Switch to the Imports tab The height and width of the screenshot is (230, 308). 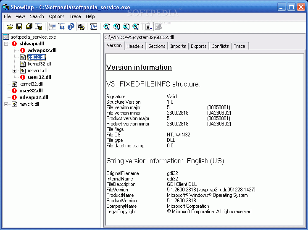pyautogui.click(x=178, y=46)
